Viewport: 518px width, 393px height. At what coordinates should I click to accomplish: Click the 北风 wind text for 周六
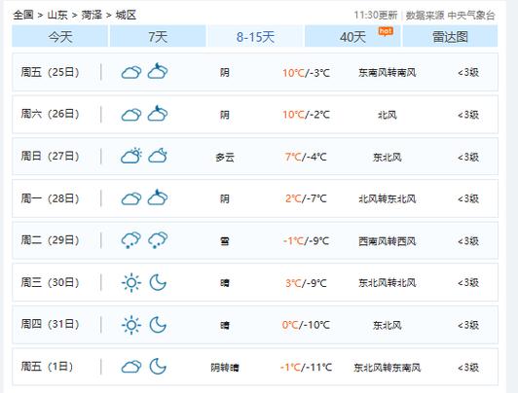[x=388, y=115]
